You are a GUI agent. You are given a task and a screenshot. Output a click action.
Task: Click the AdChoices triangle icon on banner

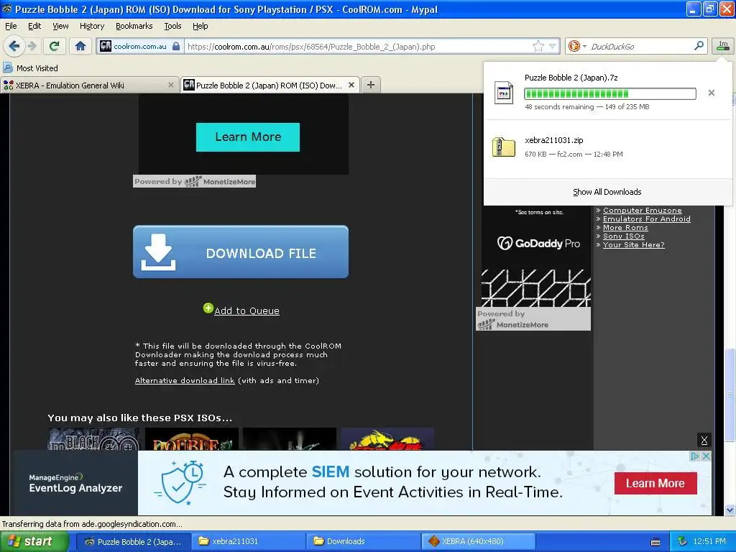click(695, 456)
